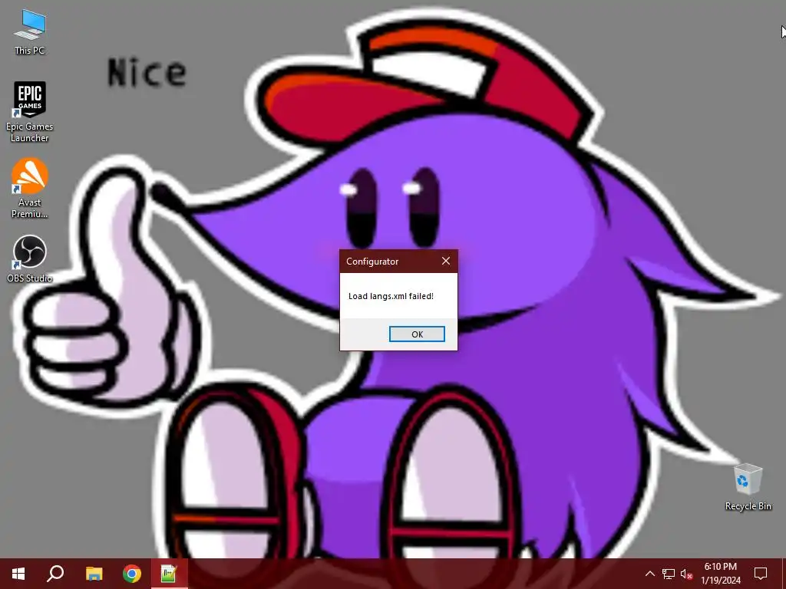The image size is (786, 589).
Task: Open the Windows Start menu
Action: coord(18,574)
